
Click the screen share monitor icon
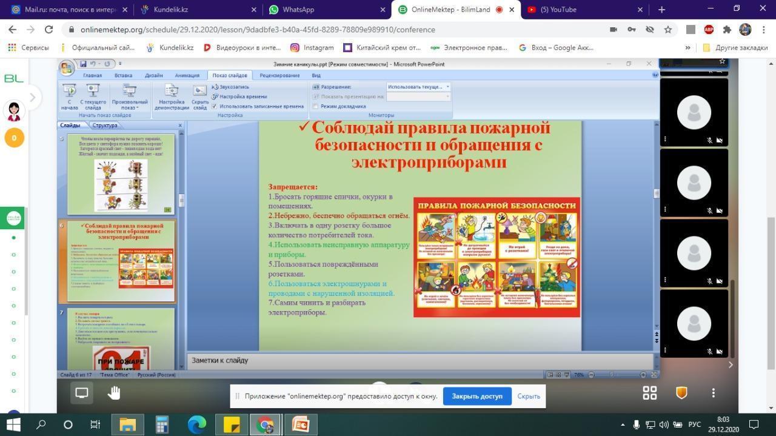click(x=82, y=393)
